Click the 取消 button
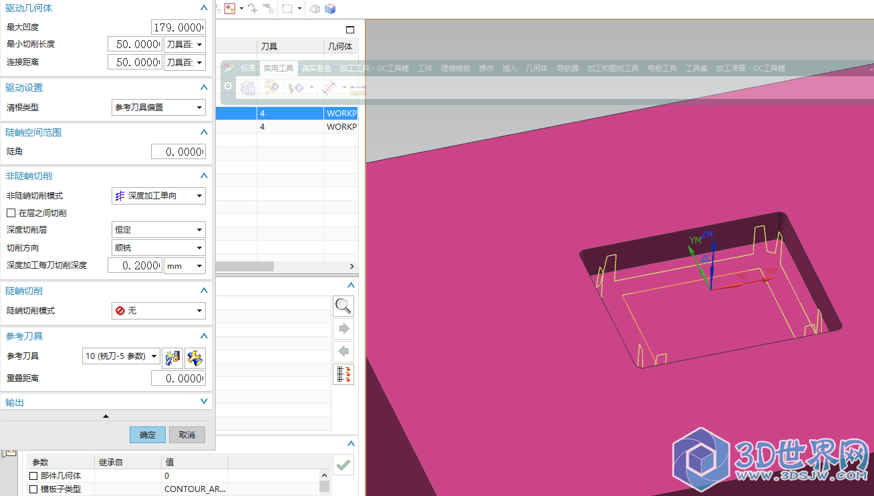 [x=187, y=435]
